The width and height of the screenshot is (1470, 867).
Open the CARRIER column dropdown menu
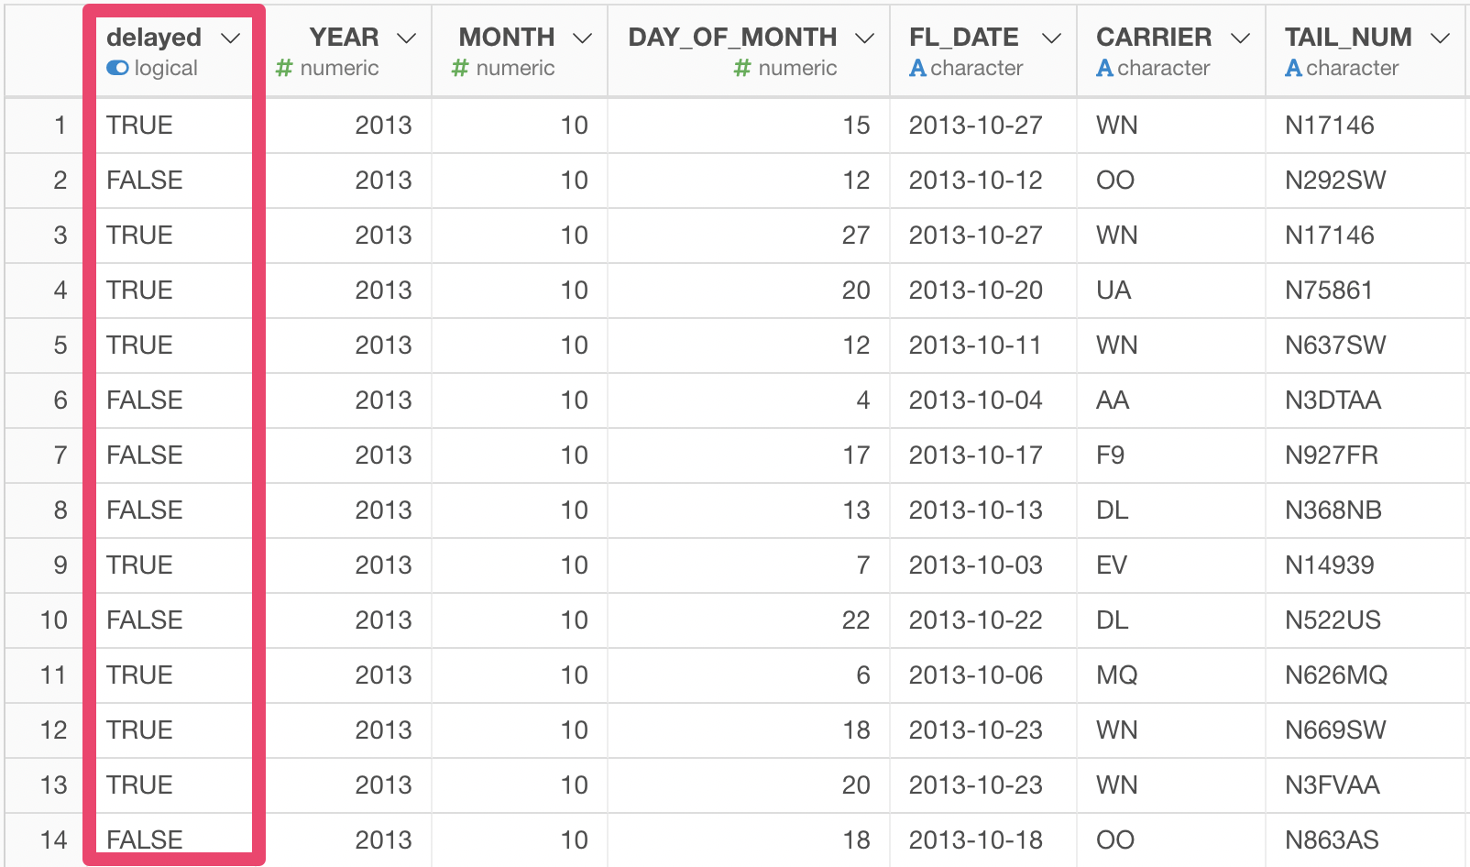1240,38
